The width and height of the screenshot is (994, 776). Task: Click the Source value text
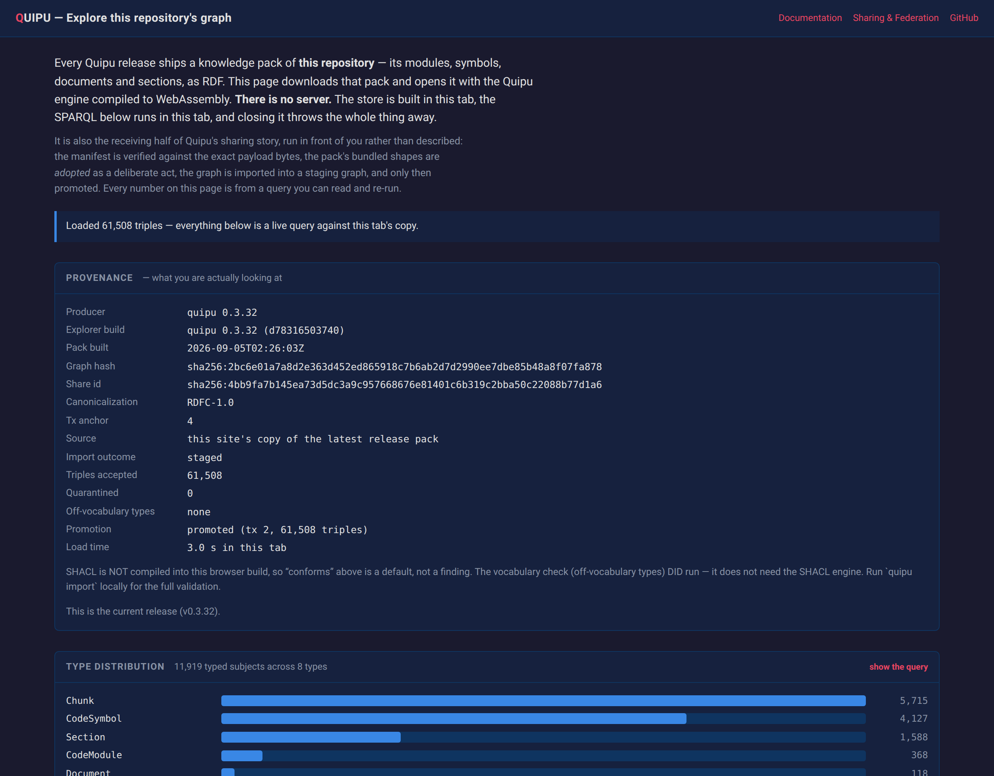pyautogui.click(x=313, y=438)
